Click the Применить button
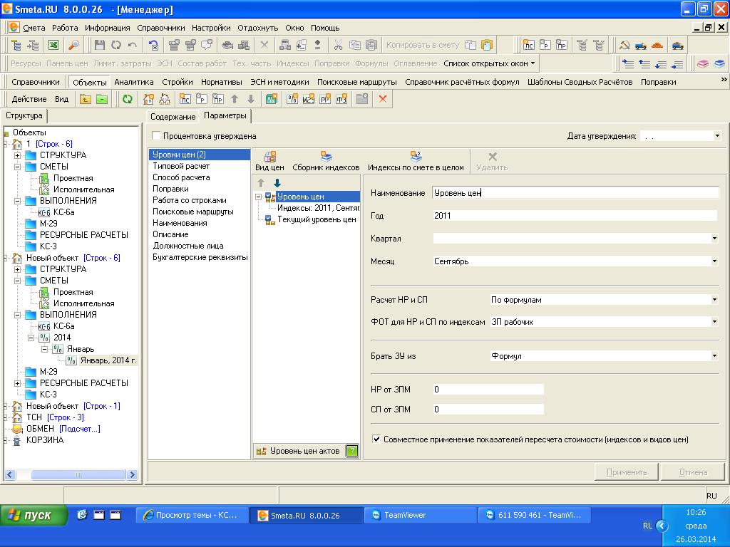This screenshot has width=730, height=547. coord(627,472)
